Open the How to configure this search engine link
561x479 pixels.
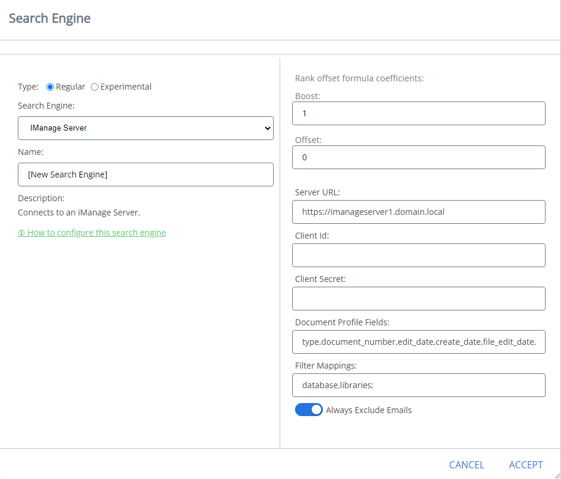click(96, 233)
